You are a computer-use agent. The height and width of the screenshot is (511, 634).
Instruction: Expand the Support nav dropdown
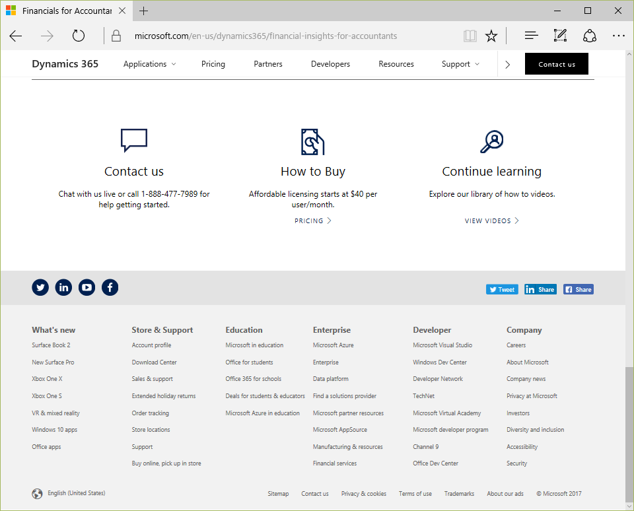pos(460,64)
